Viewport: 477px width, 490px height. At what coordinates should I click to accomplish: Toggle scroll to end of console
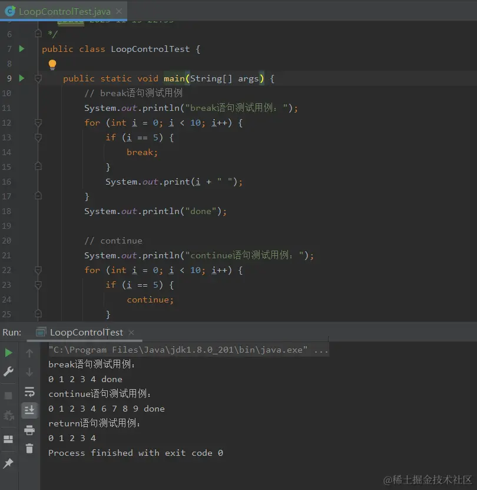[x=29, y=410]
